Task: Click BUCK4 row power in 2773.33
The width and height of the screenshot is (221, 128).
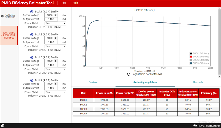Action: [104, 113]
